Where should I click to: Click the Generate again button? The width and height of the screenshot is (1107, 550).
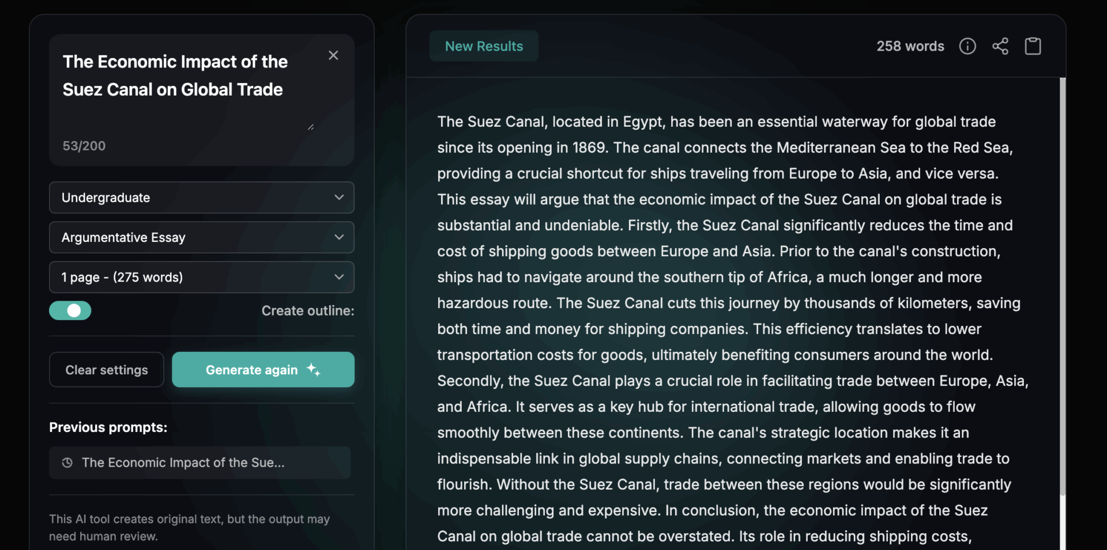pos(251,370)
